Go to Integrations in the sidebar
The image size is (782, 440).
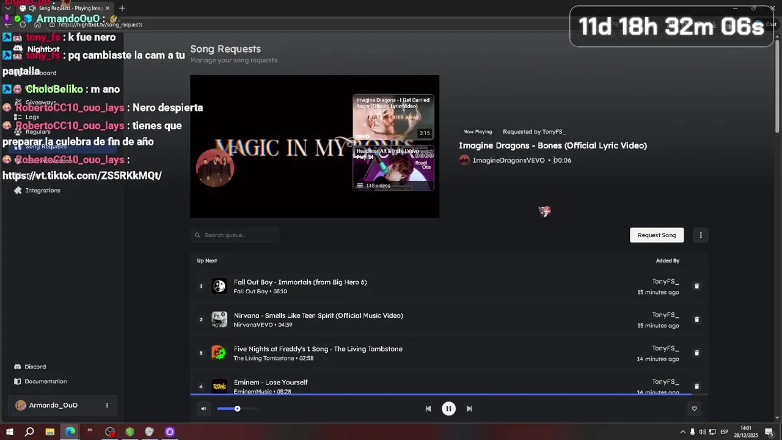[x=37, y=190]
